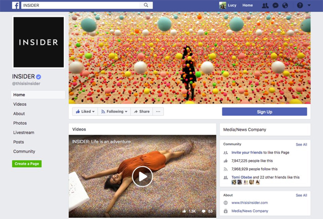Click Media/News Company link in About
This screenshot has height=219, width=323.
point(250,211)
